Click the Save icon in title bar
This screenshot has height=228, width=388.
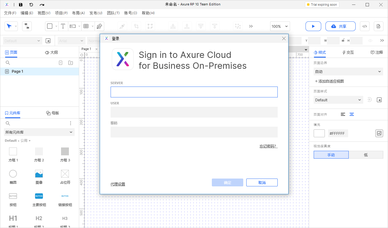[21, 5]
